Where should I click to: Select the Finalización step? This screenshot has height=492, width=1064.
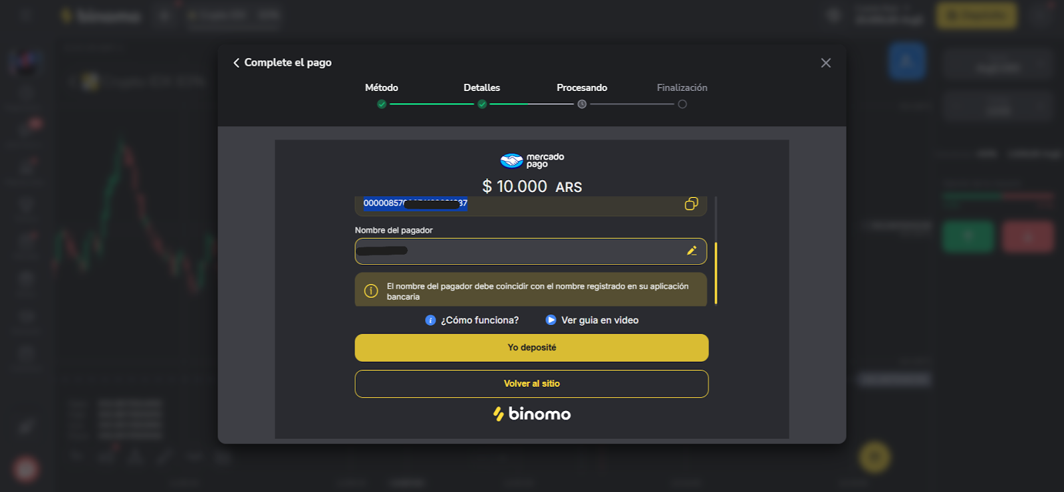(682, 88)
